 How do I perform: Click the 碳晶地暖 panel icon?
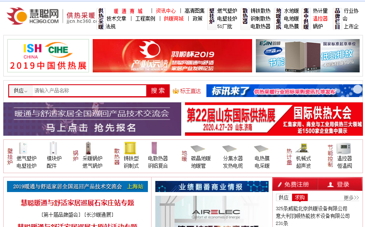pyautogui.click(x=198, y=149)
